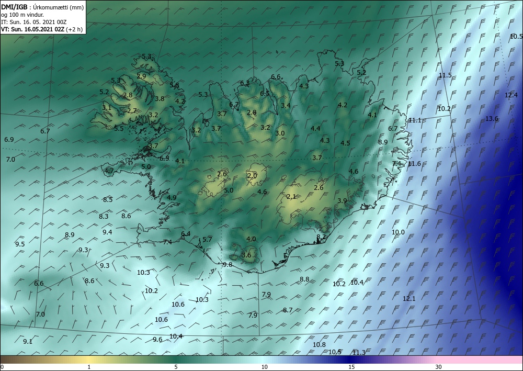Click the '8.3' value off the west coast
The width and height of the screenshot is (523, 371).
click(x=104, y=216)
